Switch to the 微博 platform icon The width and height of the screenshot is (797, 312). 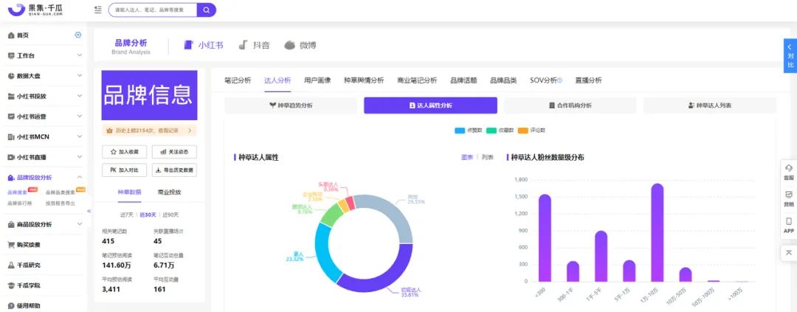[300, 45]
